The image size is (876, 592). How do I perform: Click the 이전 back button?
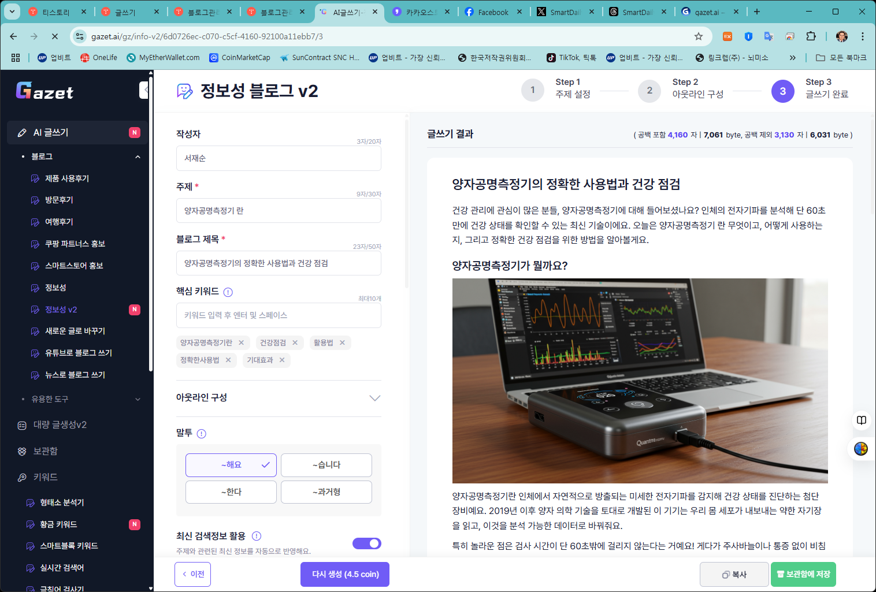point(193,574)
